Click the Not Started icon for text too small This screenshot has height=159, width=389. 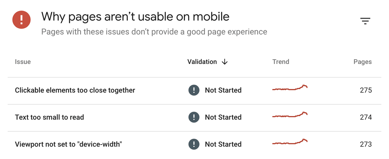(x=194, y=117)
